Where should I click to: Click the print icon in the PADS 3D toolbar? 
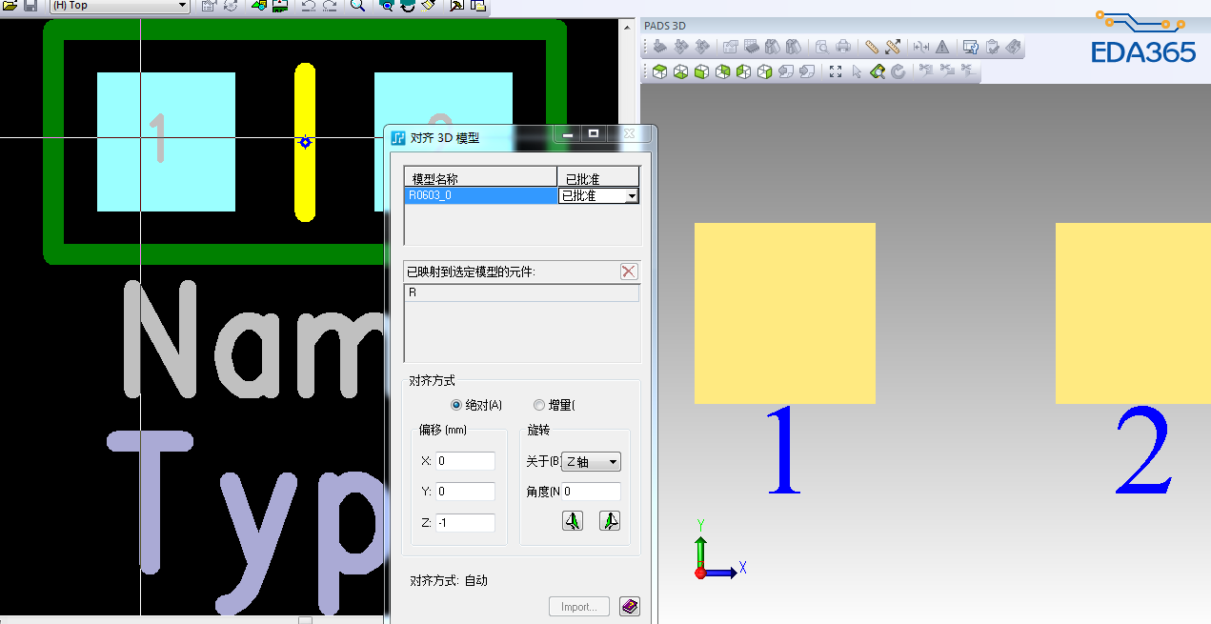[x=842, y=46]
